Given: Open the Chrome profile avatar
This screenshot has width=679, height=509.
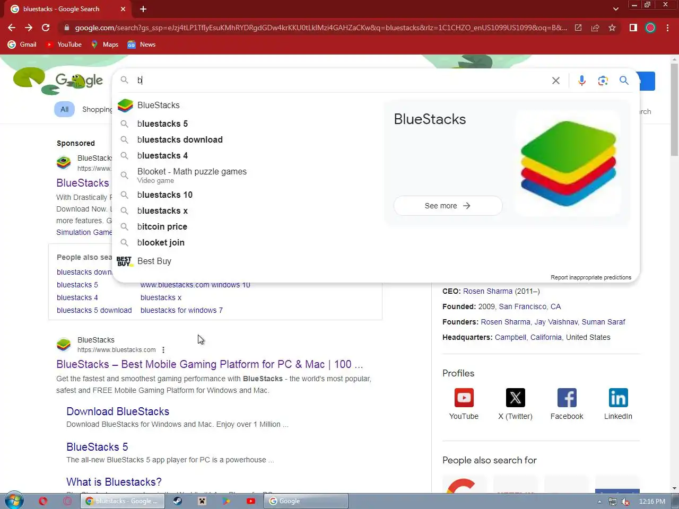Looking at the screenshot, I should tap(650, 28).
